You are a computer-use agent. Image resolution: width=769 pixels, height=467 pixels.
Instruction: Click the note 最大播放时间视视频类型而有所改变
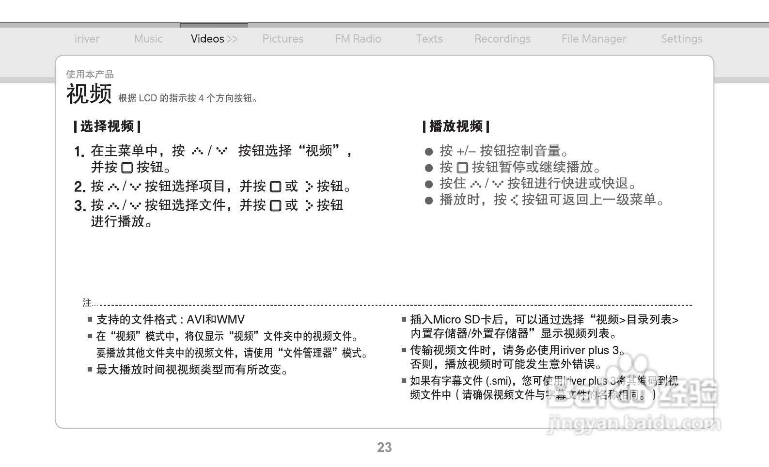[x=192, y=370]
